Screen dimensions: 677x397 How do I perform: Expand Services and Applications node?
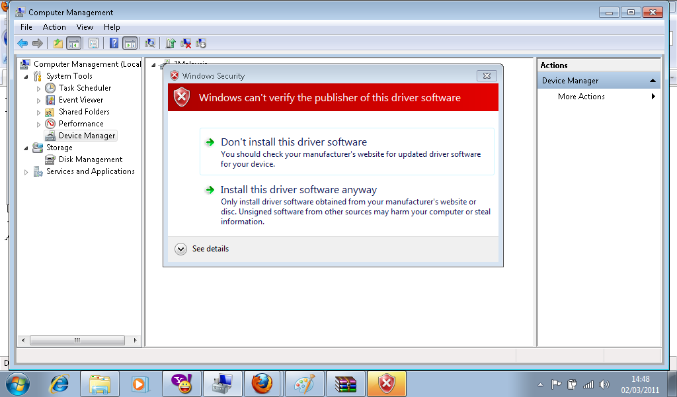click(26, 172)
